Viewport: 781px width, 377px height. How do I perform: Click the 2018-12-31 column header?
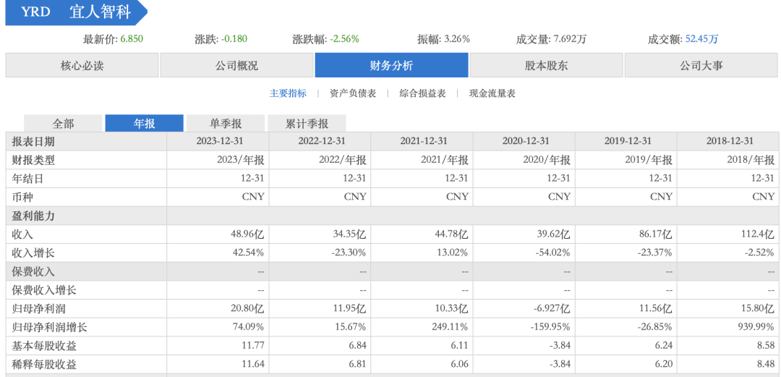730,142
